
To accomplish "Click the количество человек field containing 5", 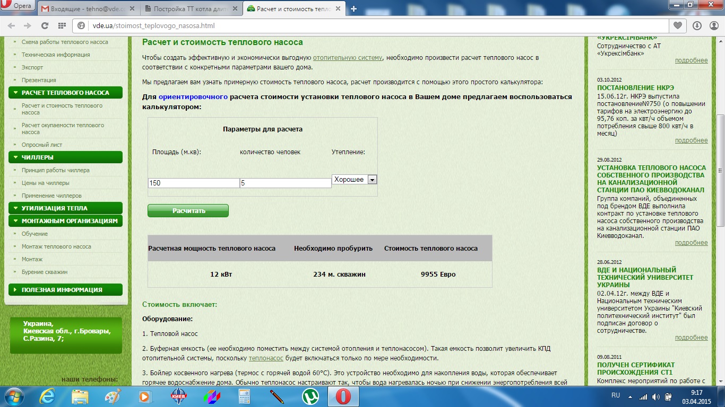I will [286, 183].
